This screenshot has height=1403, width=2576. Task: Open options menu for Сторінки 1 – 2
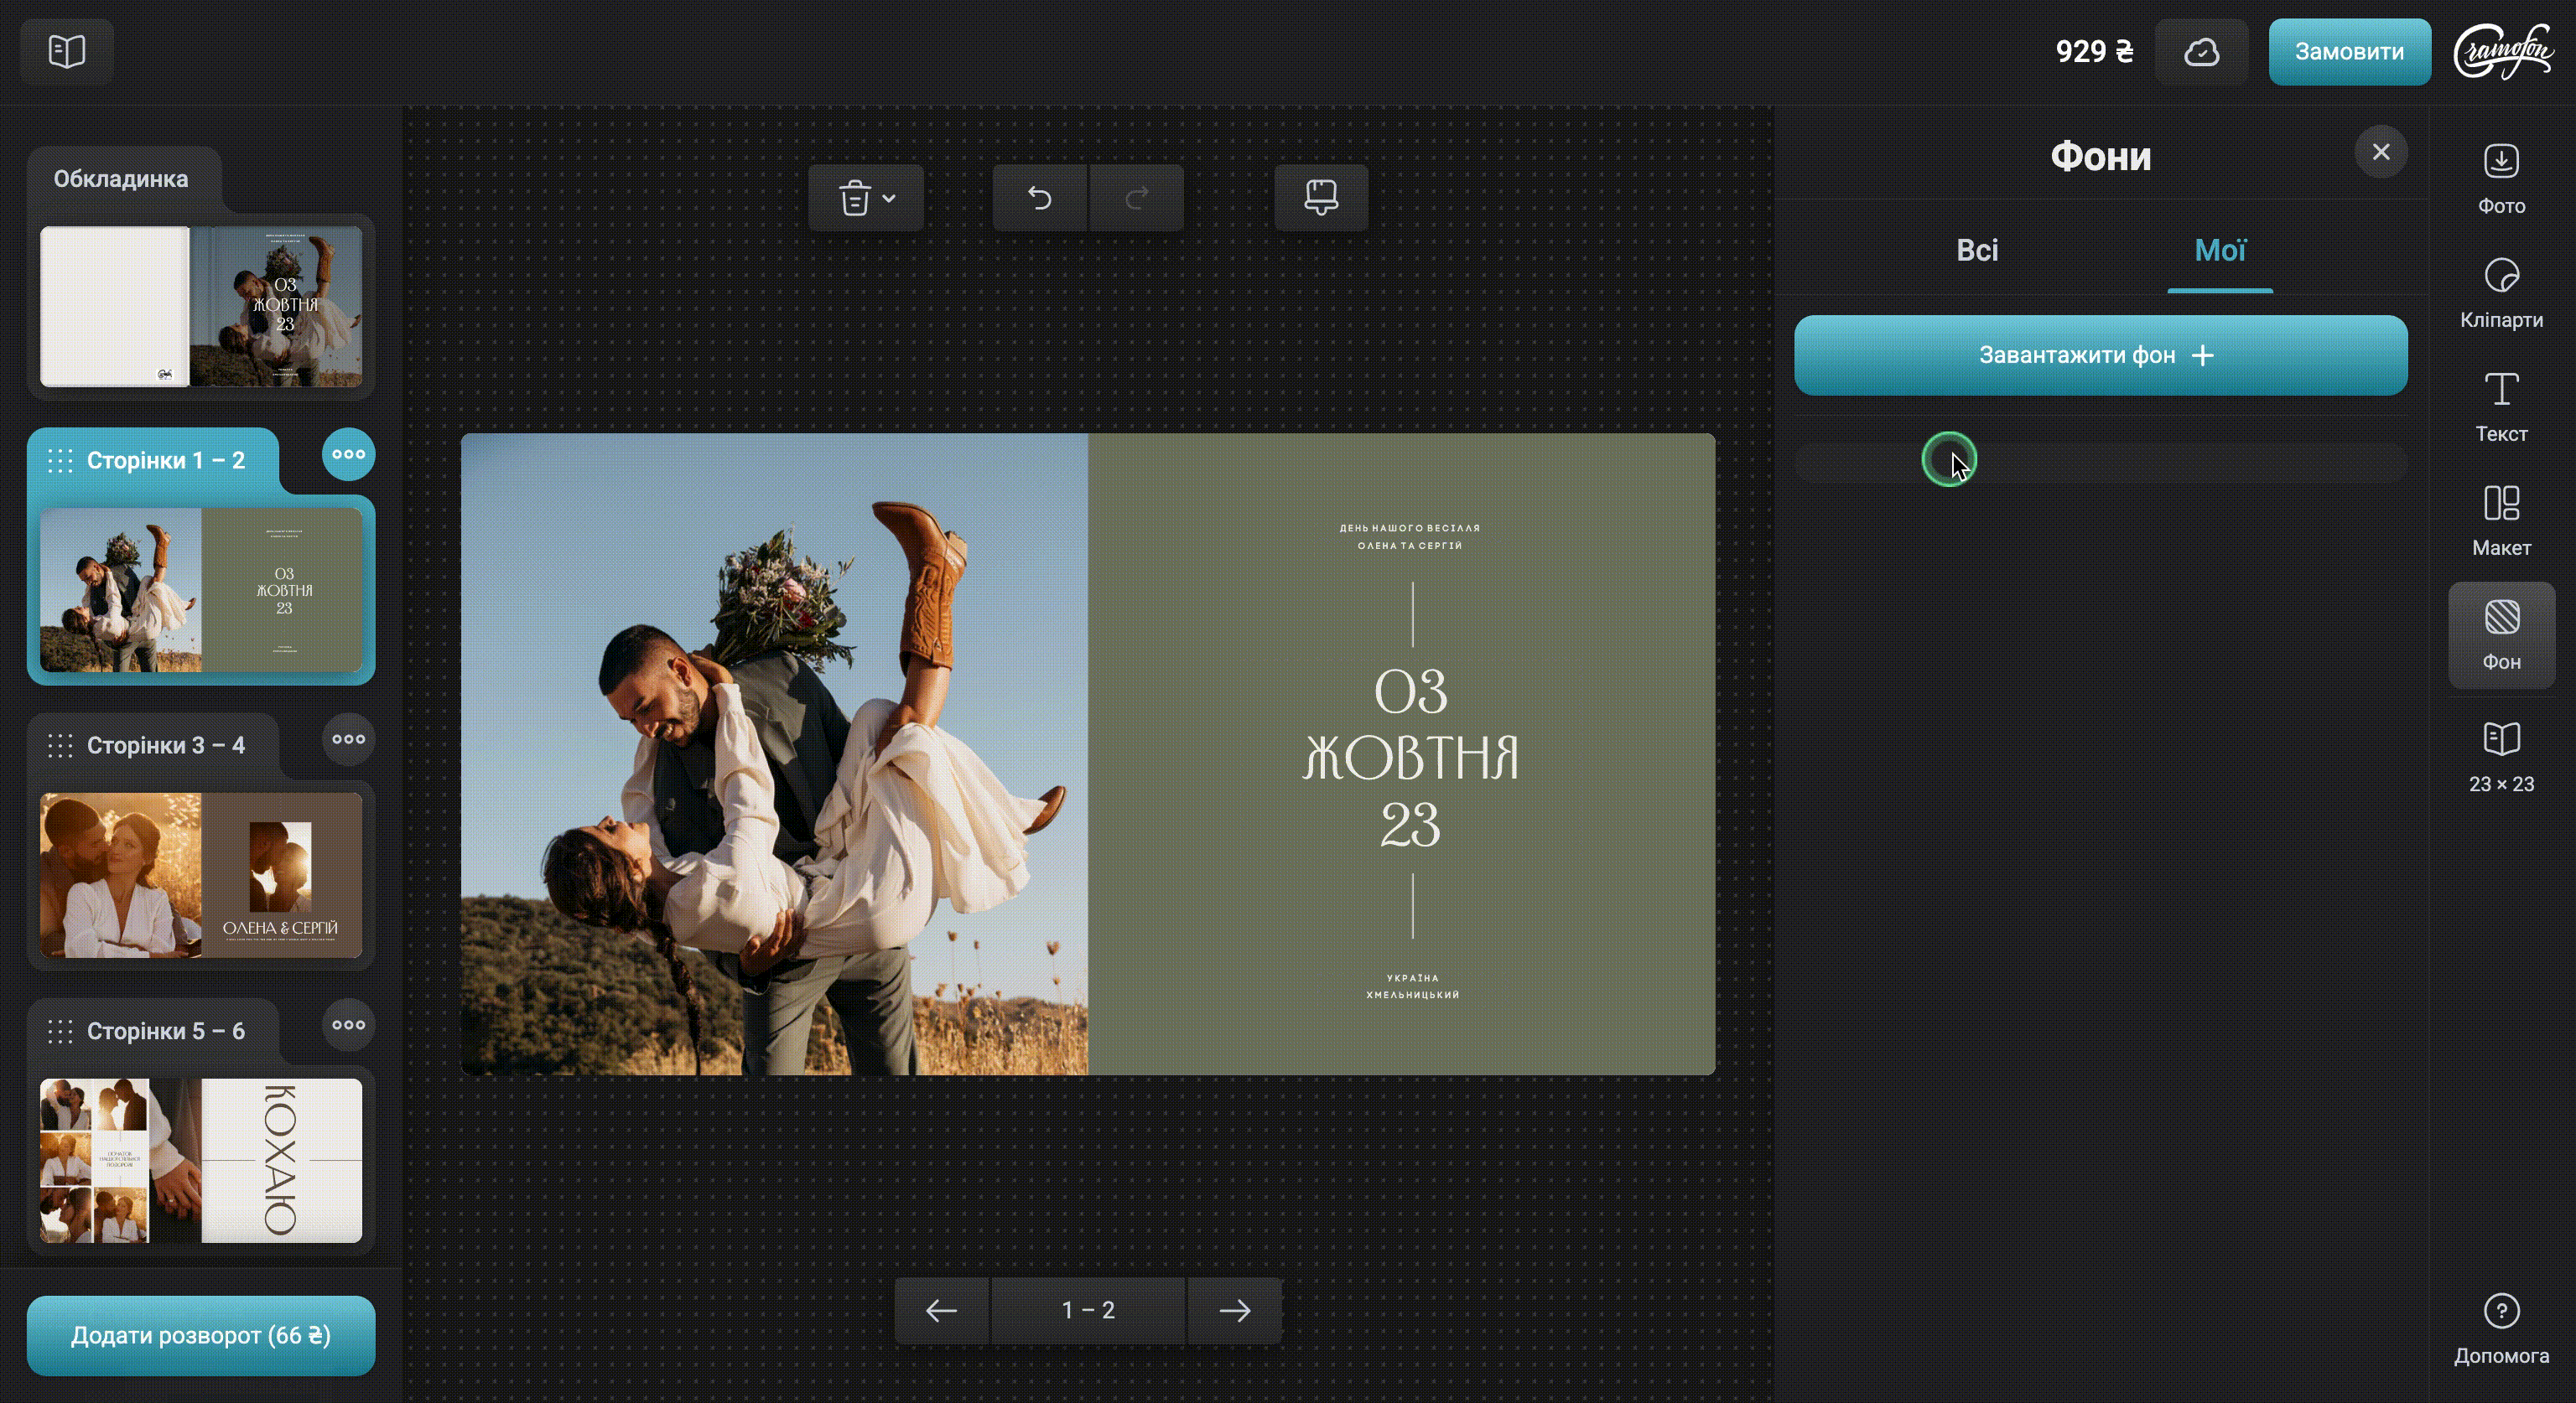point(348,454)
